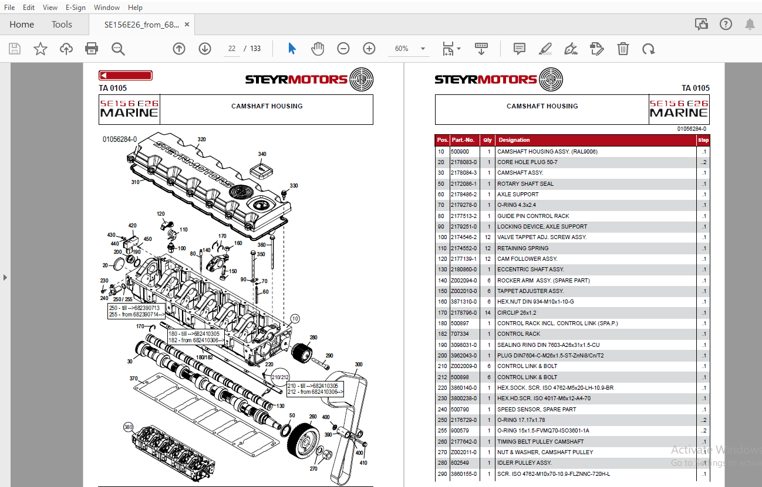Open the find text search tool
762x487 pixels.
(x=119, y=49)
